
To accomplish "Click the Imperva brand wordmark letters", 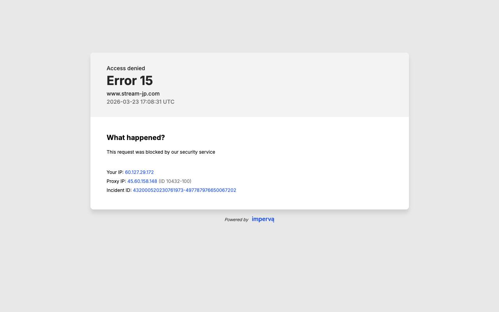I will 263,219.
